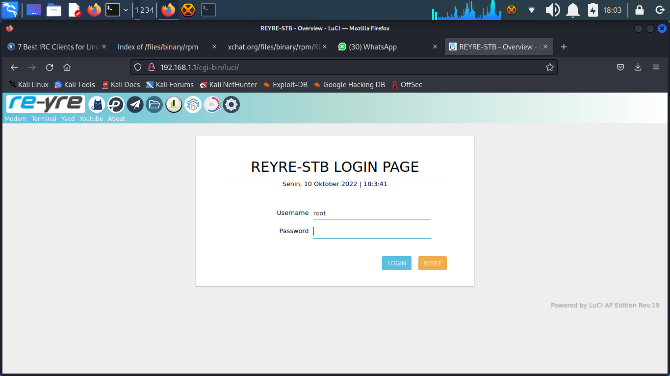Screen dimensions: 670x376
Task: Expand the terminal launcher dropdown arrow
Action: pos(126,10)
